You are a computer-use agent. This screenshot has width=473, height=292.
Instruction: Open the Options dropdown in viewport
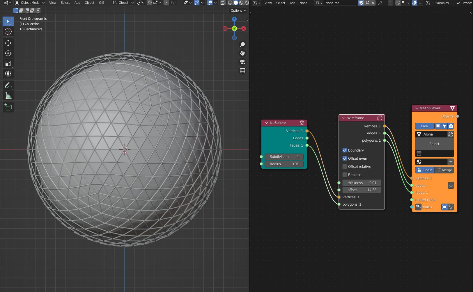pyautogui.click(x=238, y=10)
